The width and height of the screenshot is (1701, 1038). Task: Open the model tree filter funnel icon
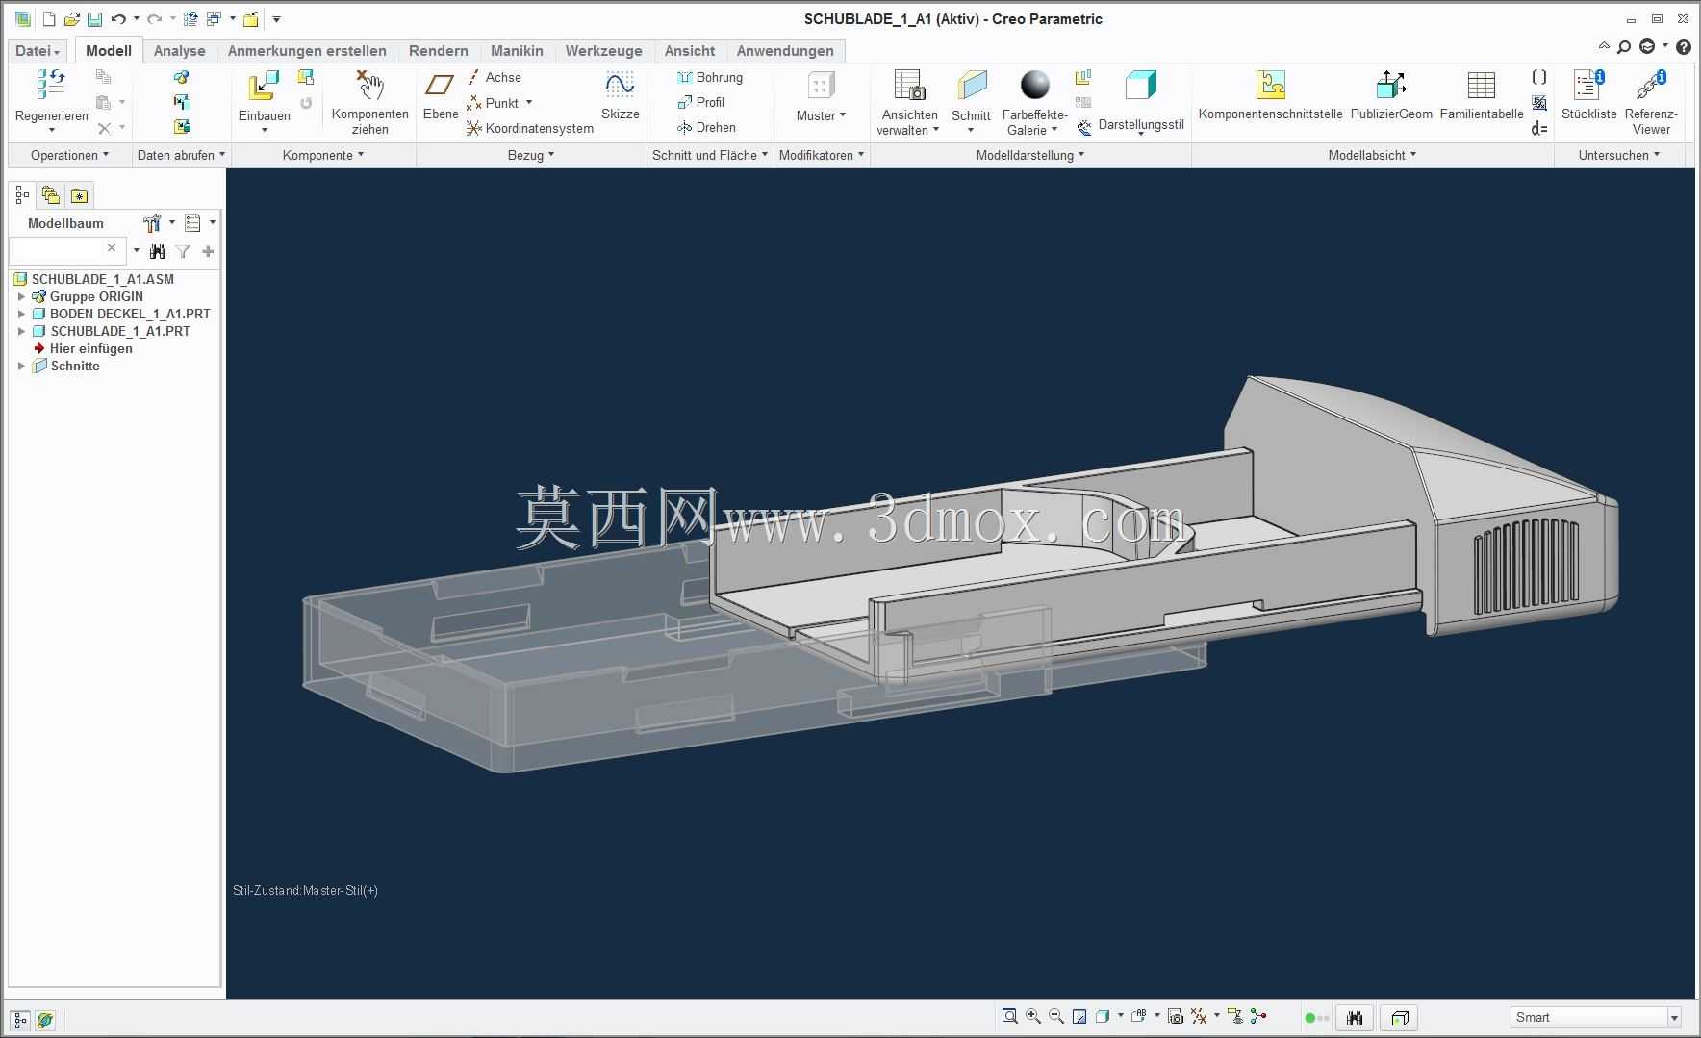click(183, 251)
